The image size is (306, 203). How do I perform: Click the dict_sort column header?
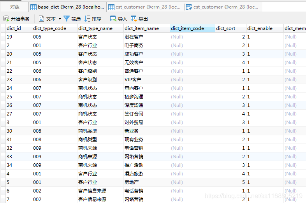pyautogui.click(x=230, y=28)
